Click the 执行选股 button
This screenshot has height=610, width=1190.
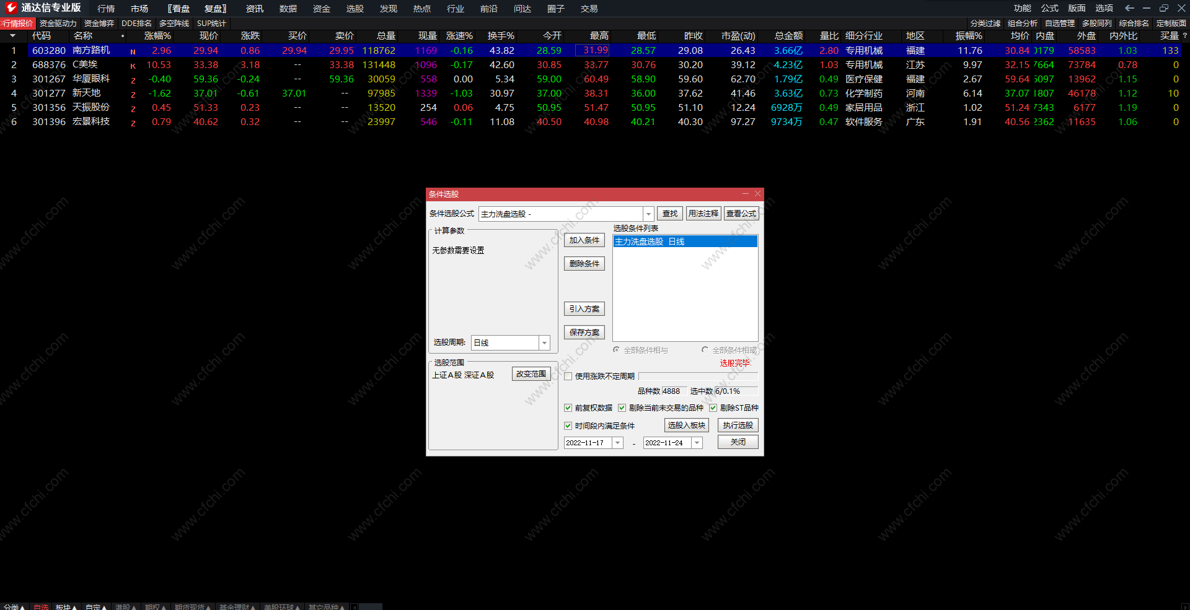click(x=738, y=425)
